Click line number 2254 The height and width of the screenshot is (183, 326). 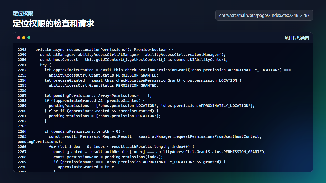coord(22,80)
